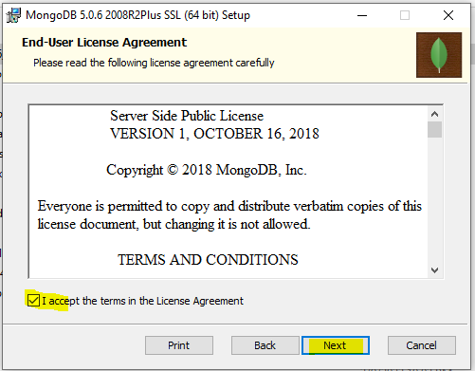Viewport: 475px width, 371px height.
Task: Continue with the Next button
Action: click(x=336, y=345)
